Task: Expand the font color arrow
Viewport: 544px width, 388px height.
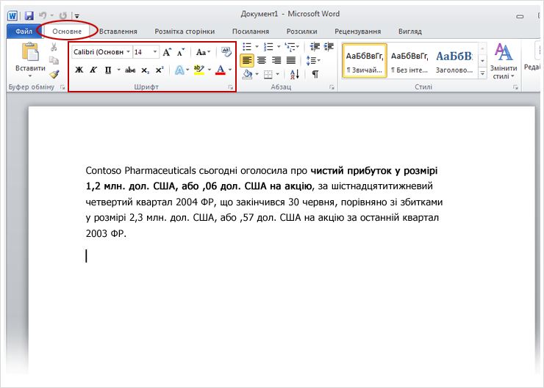Action: coord(230,70)
